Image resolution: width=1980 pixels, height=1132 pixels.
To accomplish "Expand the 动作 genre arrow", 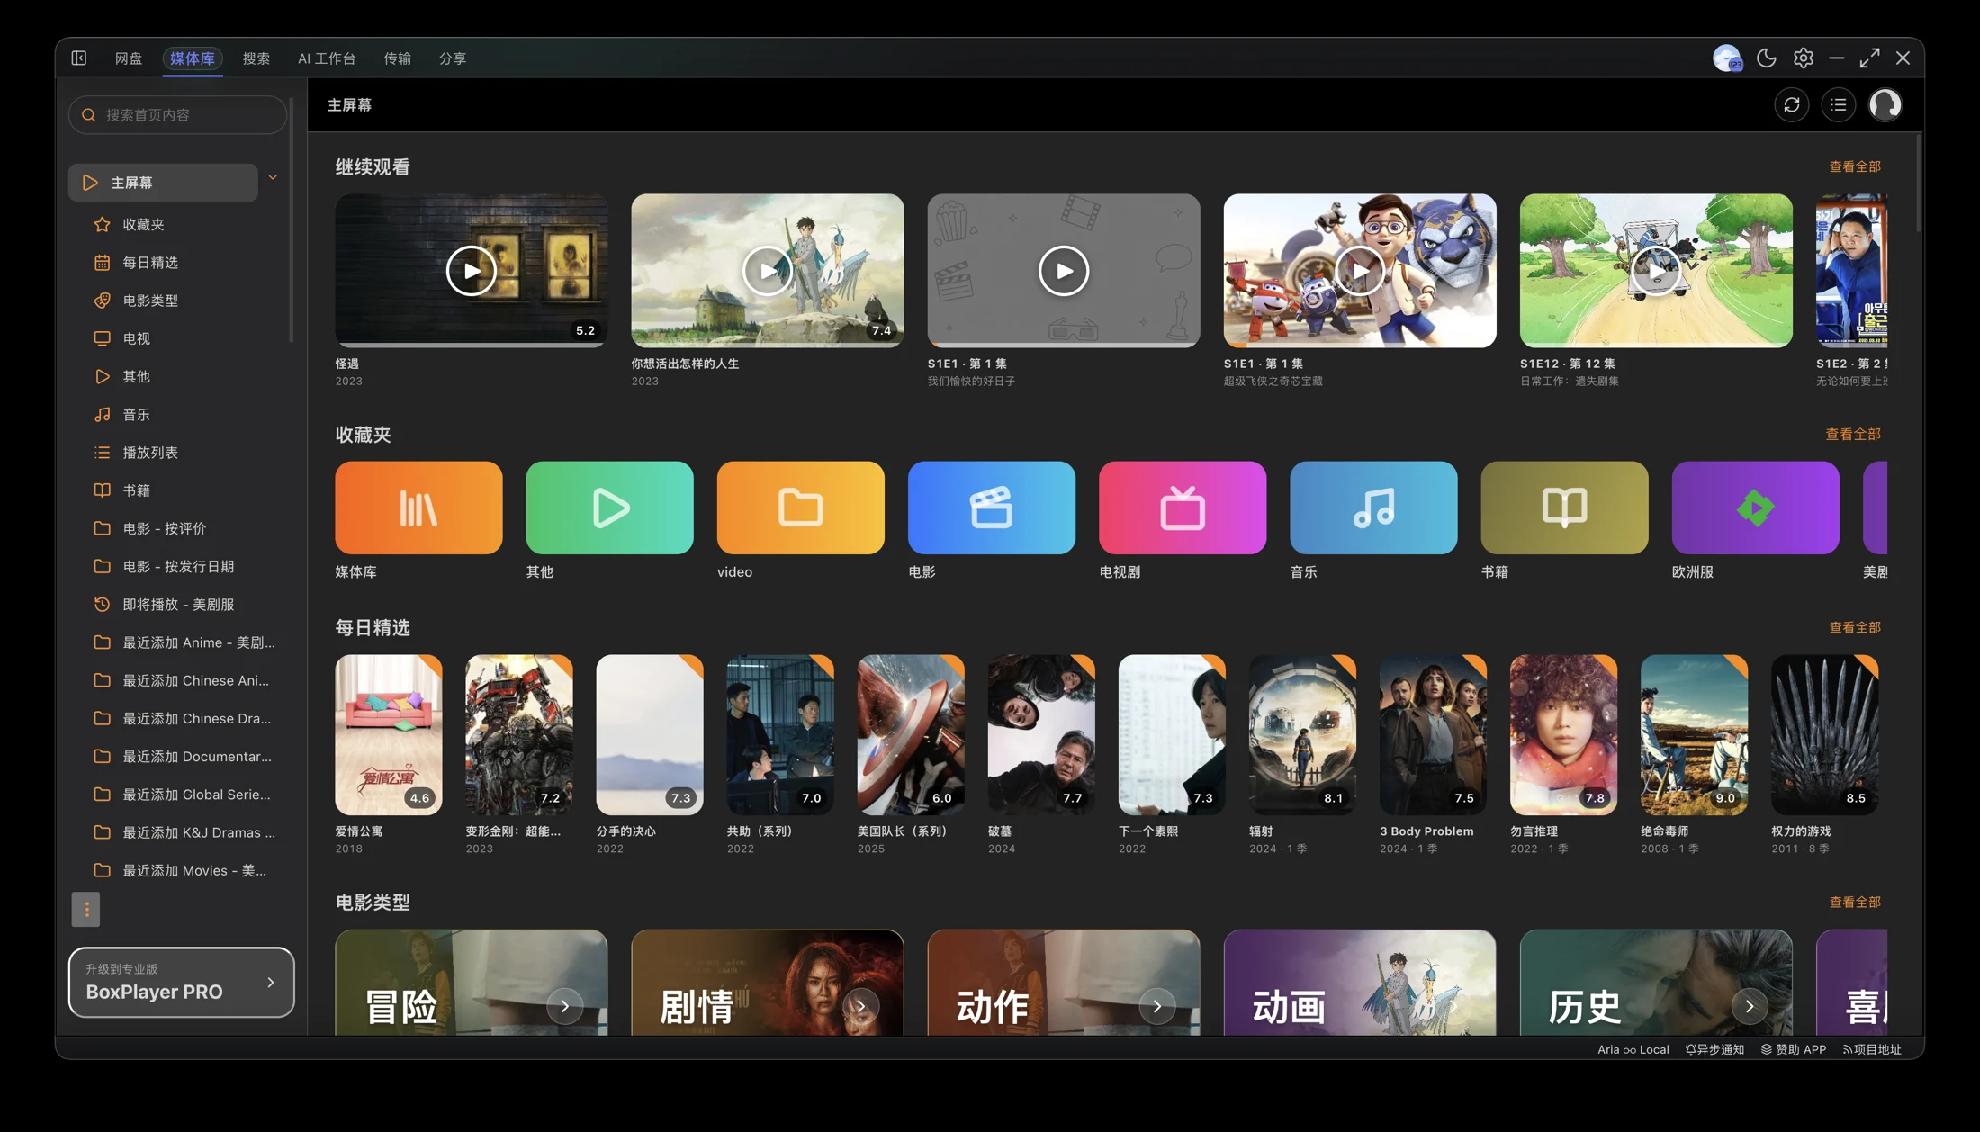I will pyautogui.click(x=1156, y=1006).
